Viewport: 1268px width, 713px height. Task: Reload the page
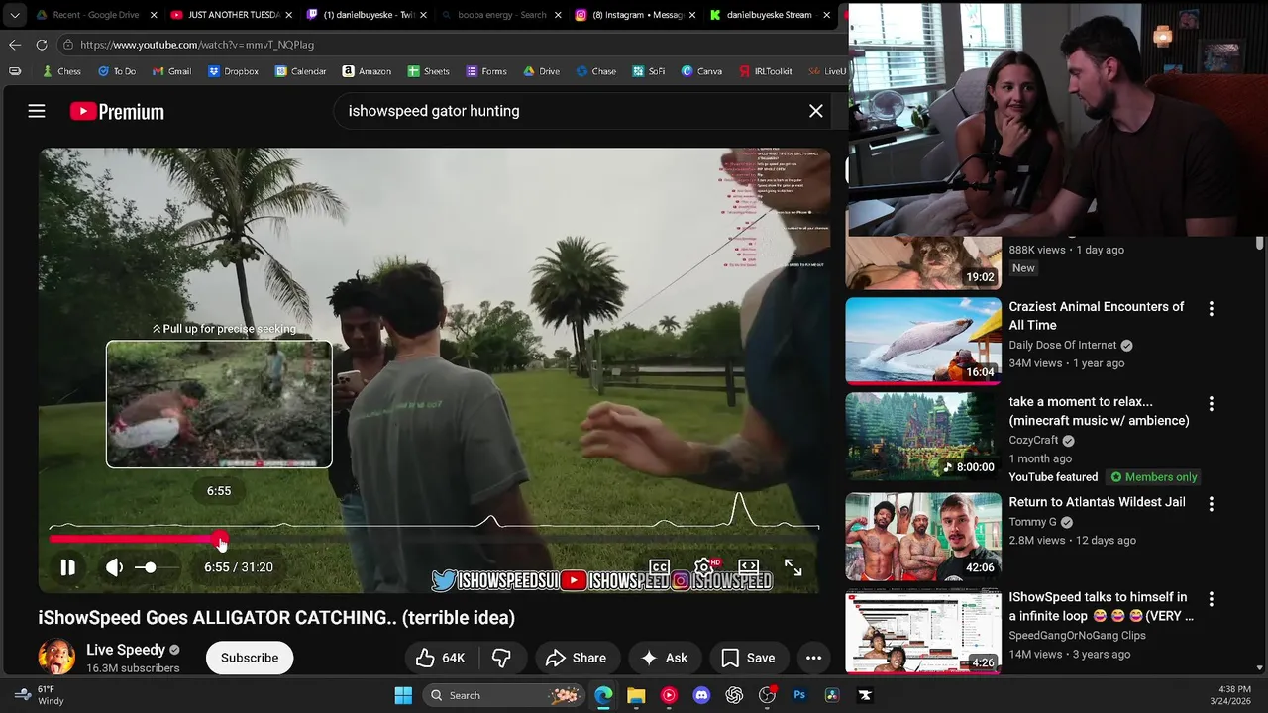click(x=42, y=45)
